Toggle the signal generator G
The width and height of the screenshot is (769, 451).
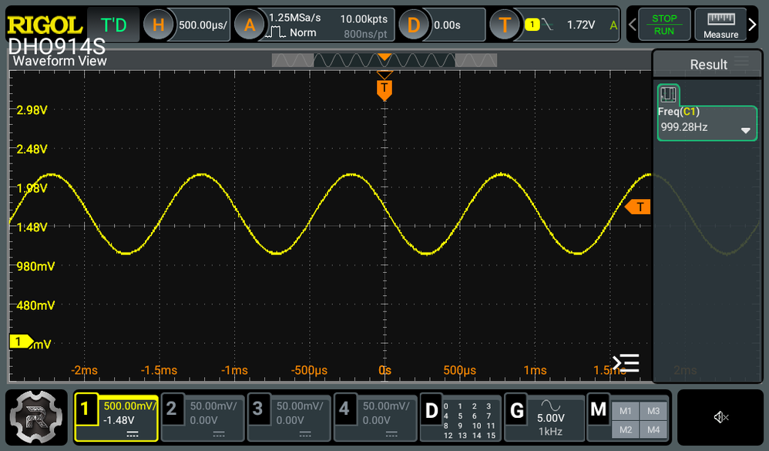click(x=517, y=410)
